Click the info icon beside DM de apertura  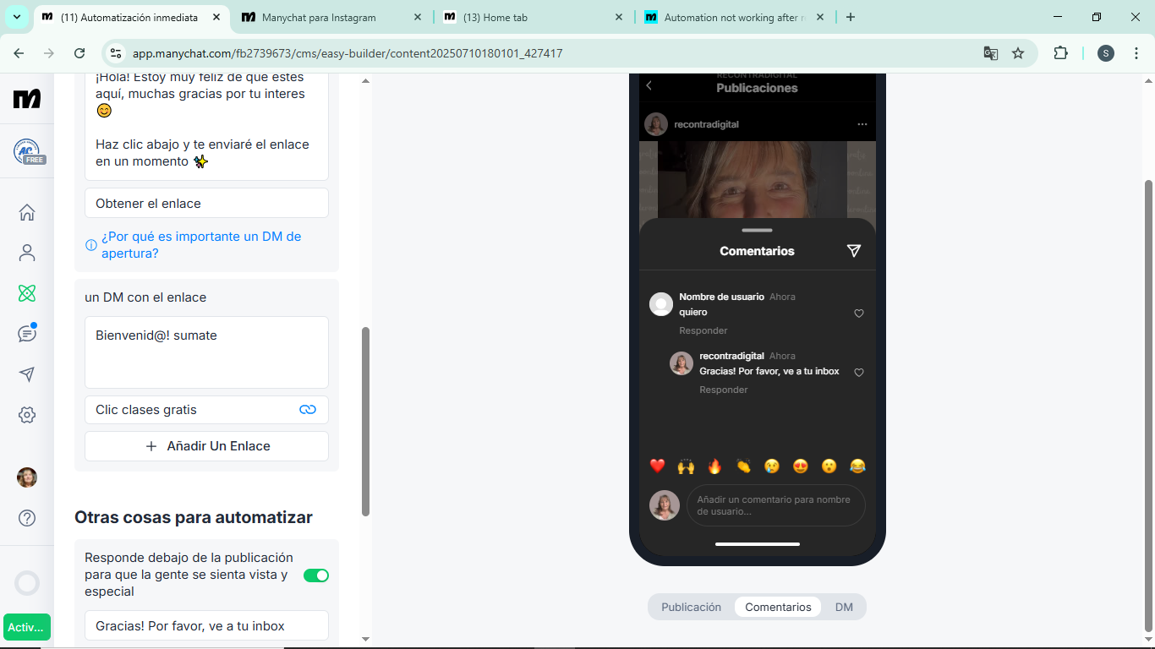click(90, 245)
